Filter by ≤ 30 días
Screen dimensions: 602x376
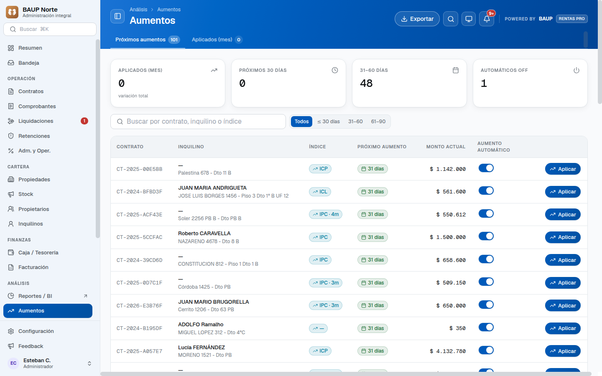pos(329,122)
